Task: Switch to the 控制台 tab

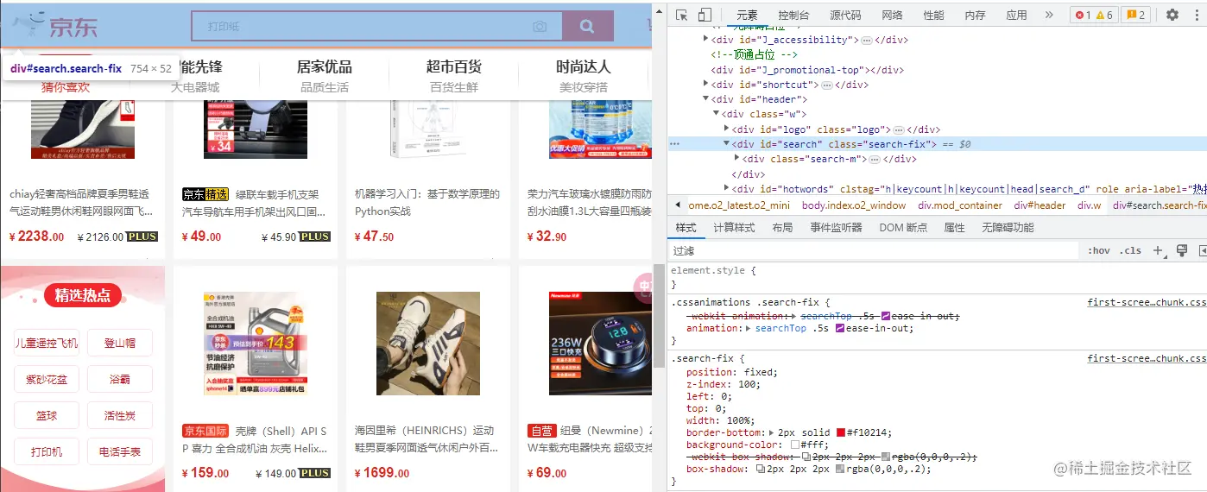Action: point(793,16)
